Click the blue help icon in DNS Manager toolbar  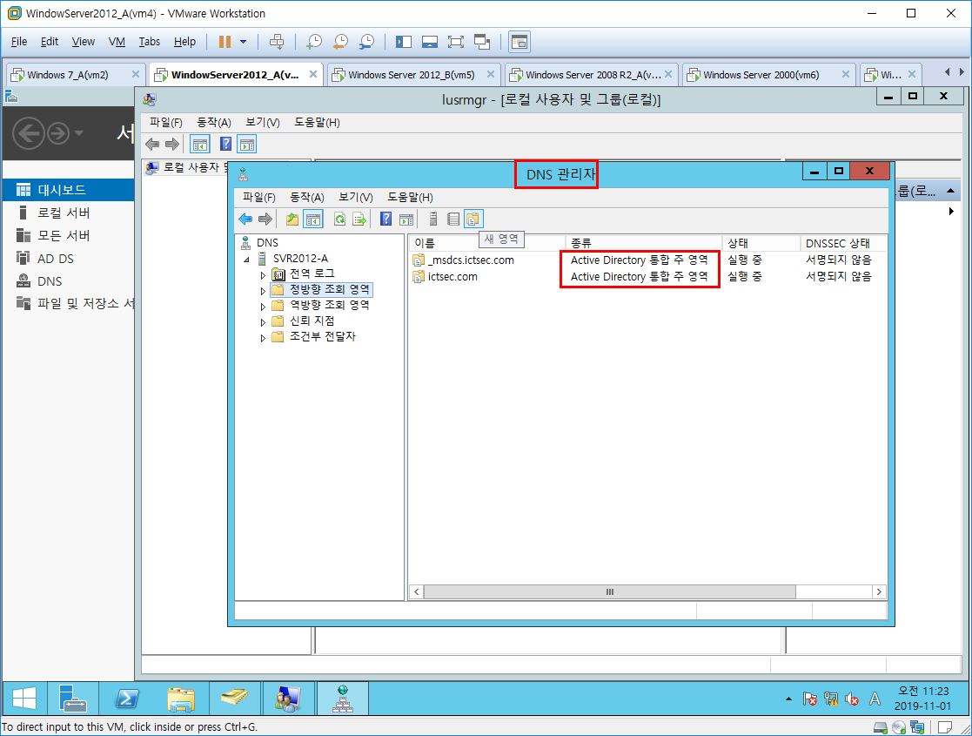[x=385, y=219]
